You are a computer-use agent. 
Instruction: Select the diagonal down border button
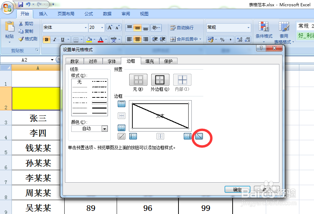[199, 136]
